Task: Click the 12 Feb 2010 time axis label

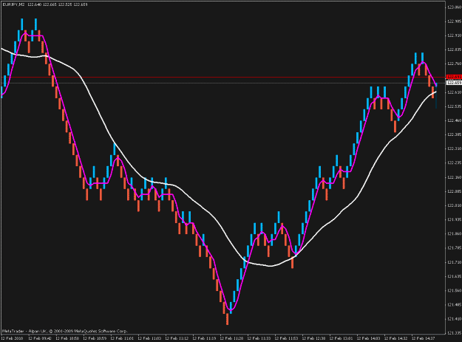Action: coord(13,338)
